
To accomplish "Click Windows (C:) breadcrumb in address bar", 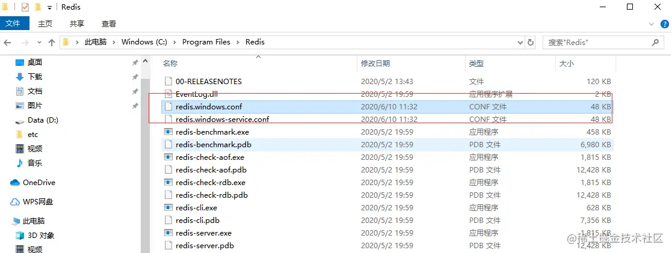I will tap(144, 42).
